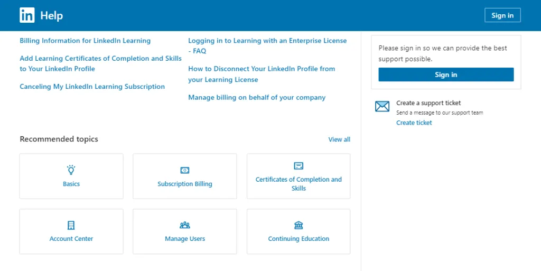
Task: Select the Account Center topic label
Action: point(71,239)
